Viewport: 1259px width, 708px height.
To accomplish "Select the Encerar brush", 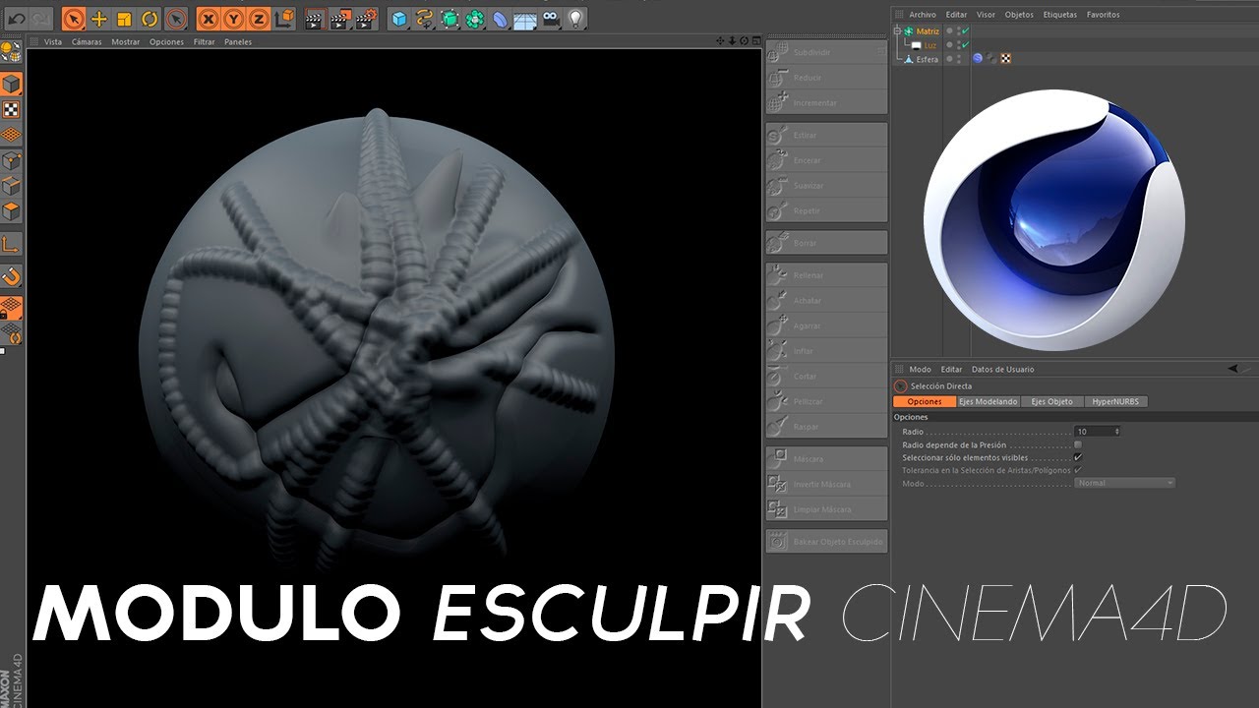I will coord(827,160).
